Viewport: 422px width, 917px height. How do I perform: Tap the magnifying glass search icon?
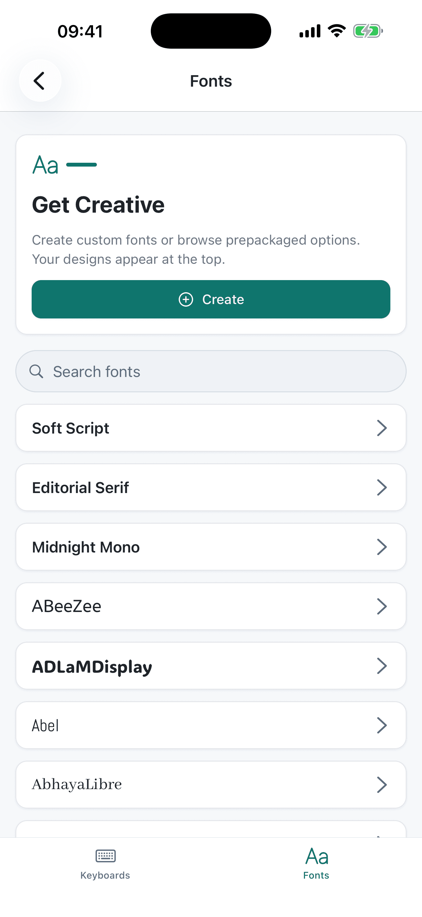tap(36, 371)
